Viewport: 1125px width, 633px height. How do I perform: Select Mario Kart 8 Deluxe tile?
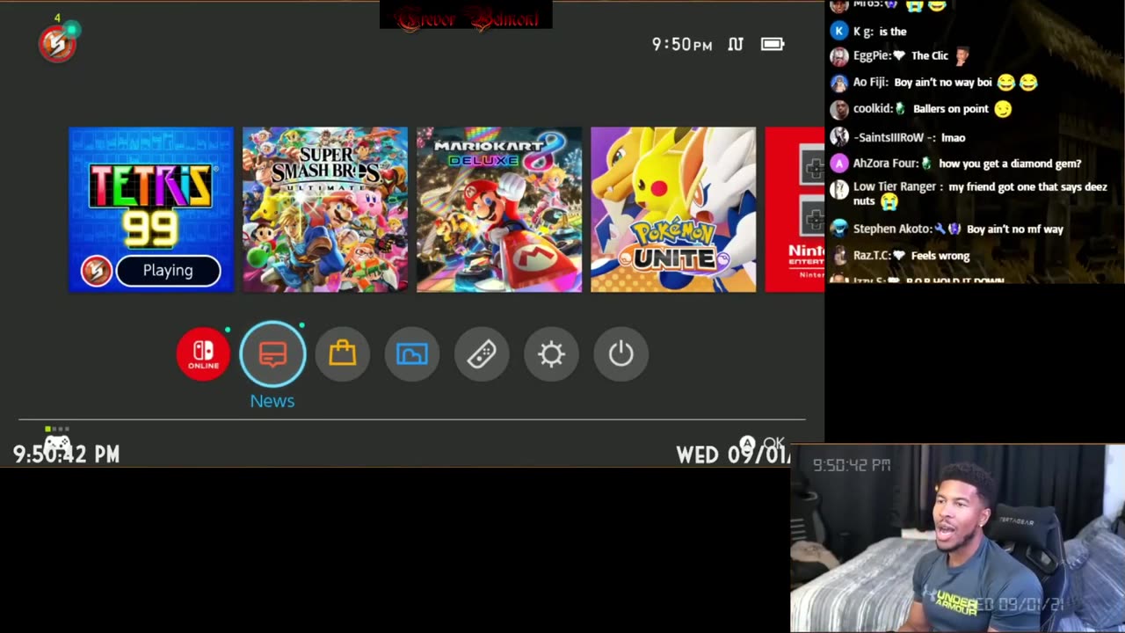coord(499,209)
